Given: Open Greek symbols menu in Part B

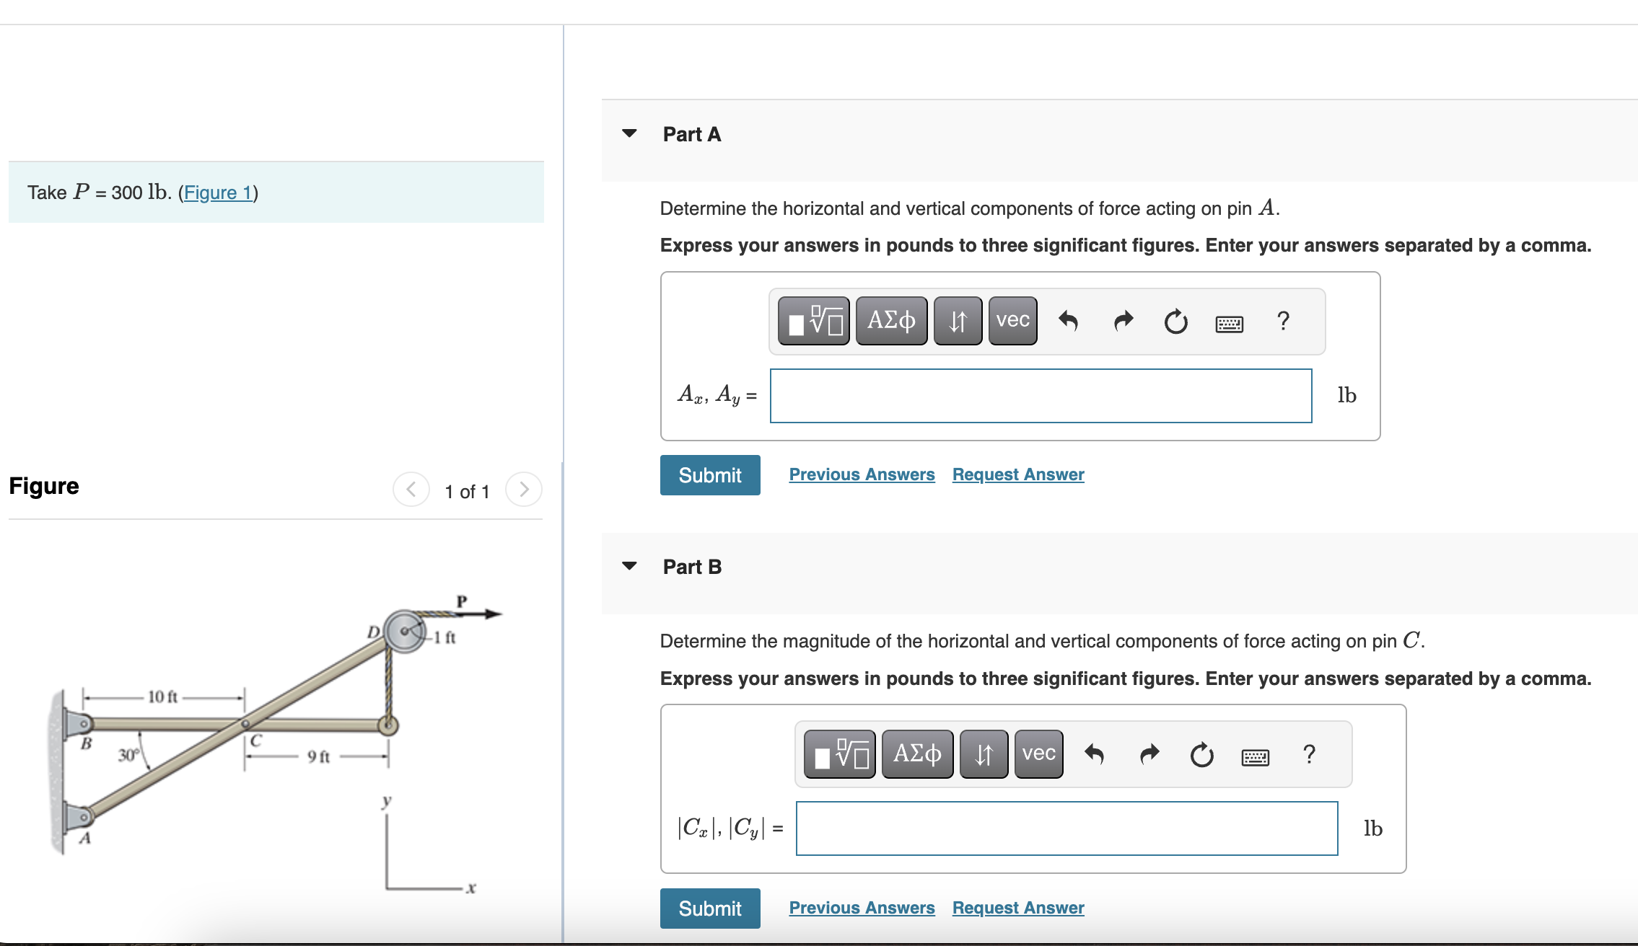Looking at the screenshot, I should pos(917,754).
